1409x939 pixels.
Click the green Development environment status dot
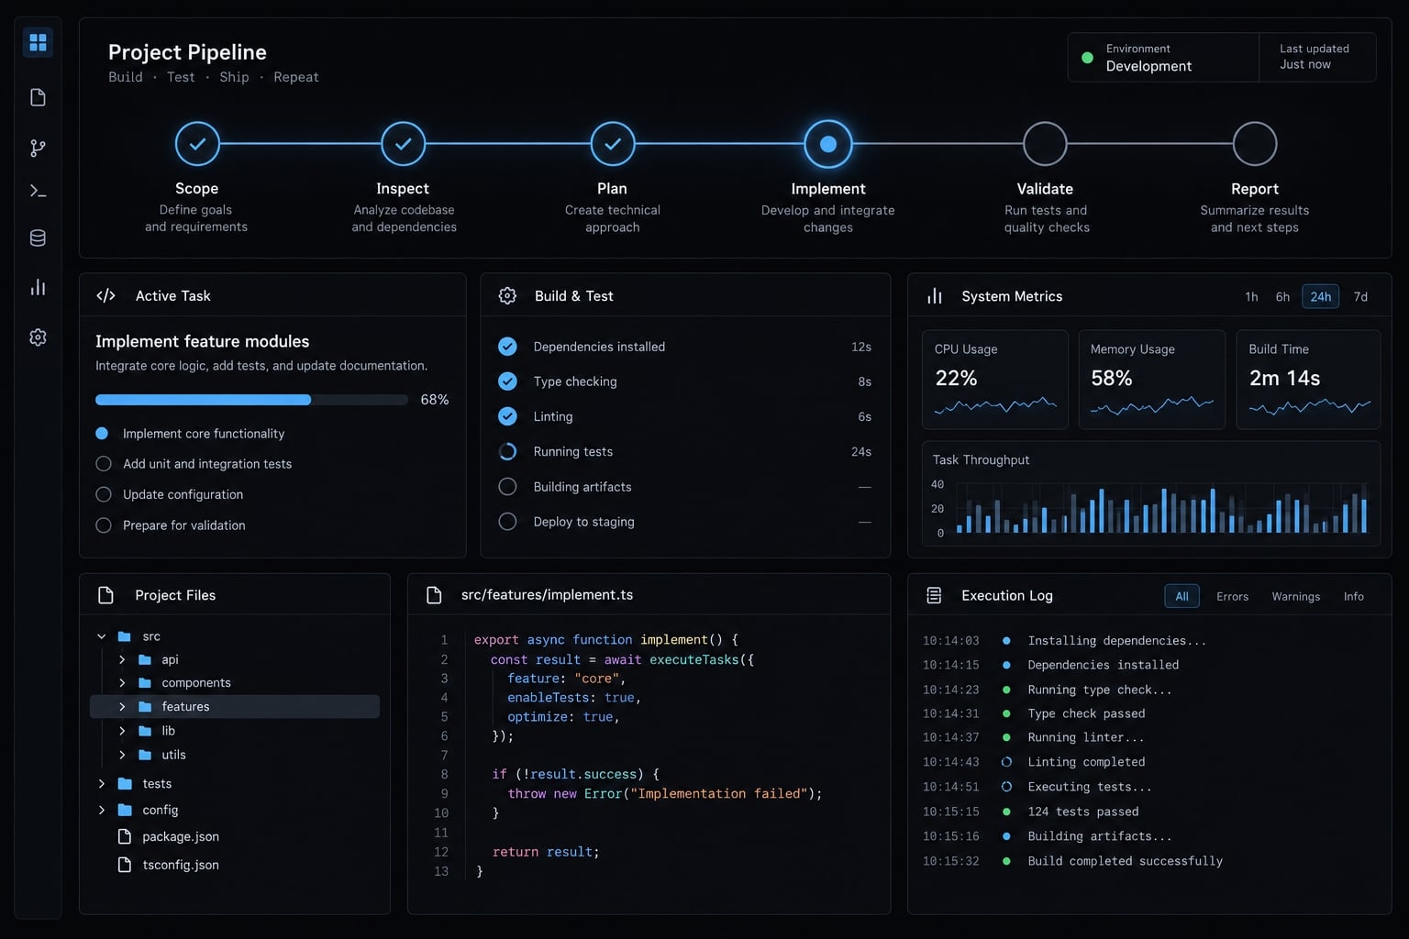(x=1087, y=57)
